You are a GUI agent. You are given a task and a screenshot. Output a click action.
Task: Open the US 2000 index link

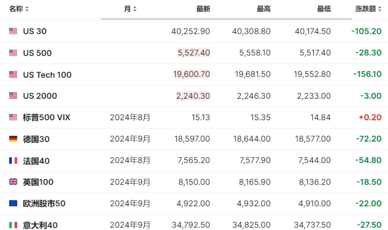[x=40, y=96]
